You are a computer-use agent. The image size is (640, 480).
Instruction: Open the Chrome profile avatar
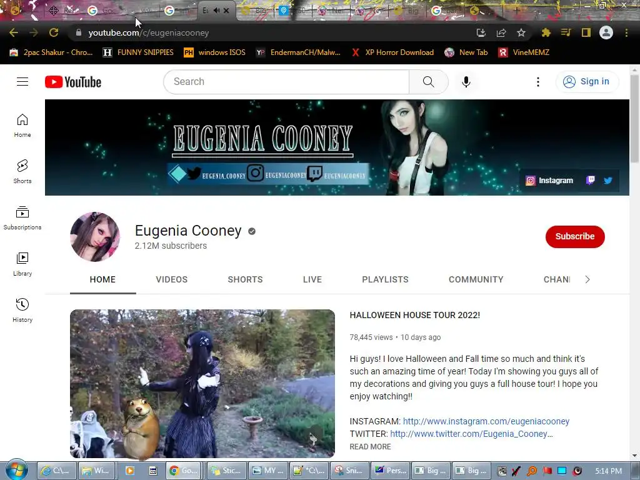606,32
